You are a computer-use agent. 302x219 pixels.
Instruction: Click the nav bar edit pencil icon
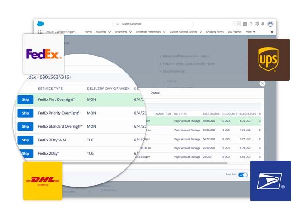(272, 32)
